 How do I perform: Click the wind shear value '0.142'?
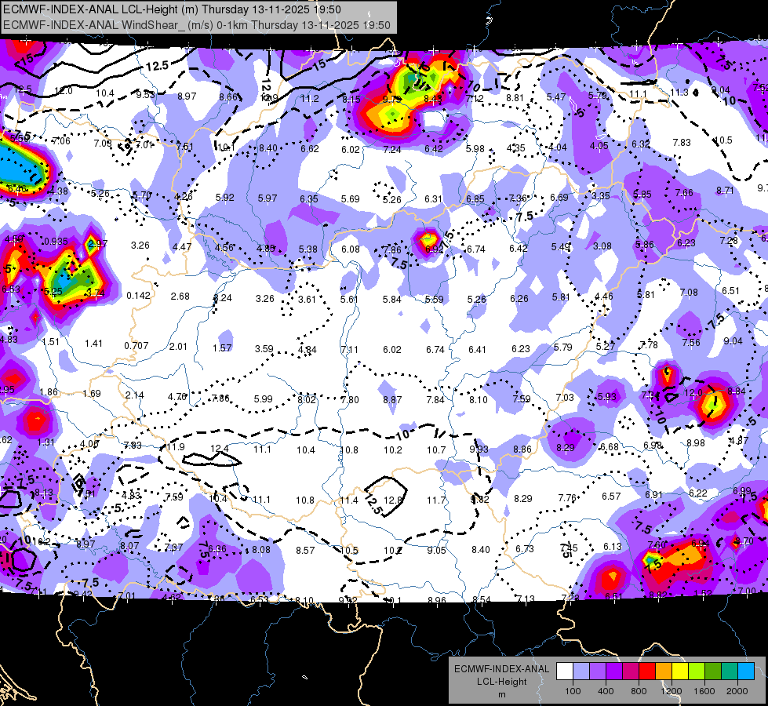(138, 296)
